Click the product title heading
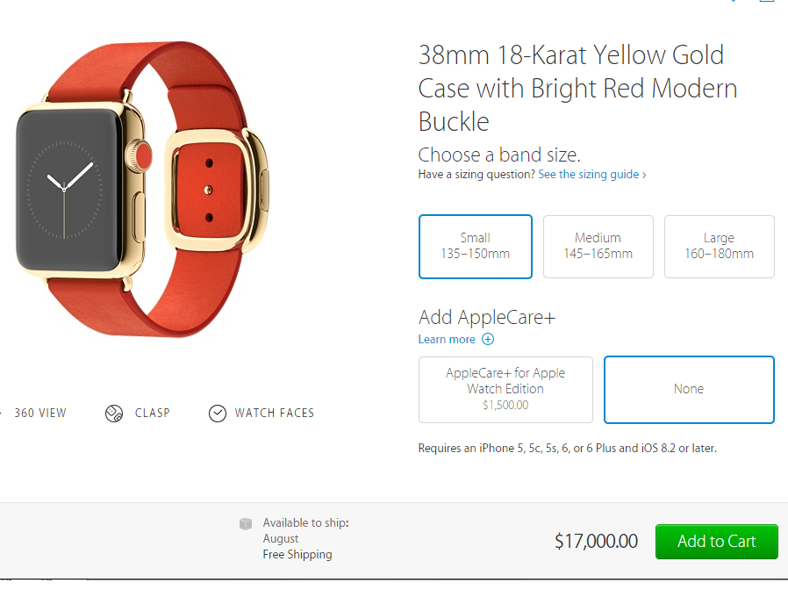This screenshot has height=590, width=788. point(578,88)
